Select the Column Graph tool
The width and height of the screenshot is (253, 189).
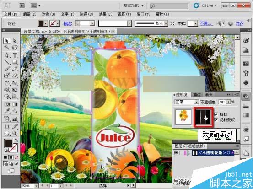pyautogui.click(x=15, y=119)
